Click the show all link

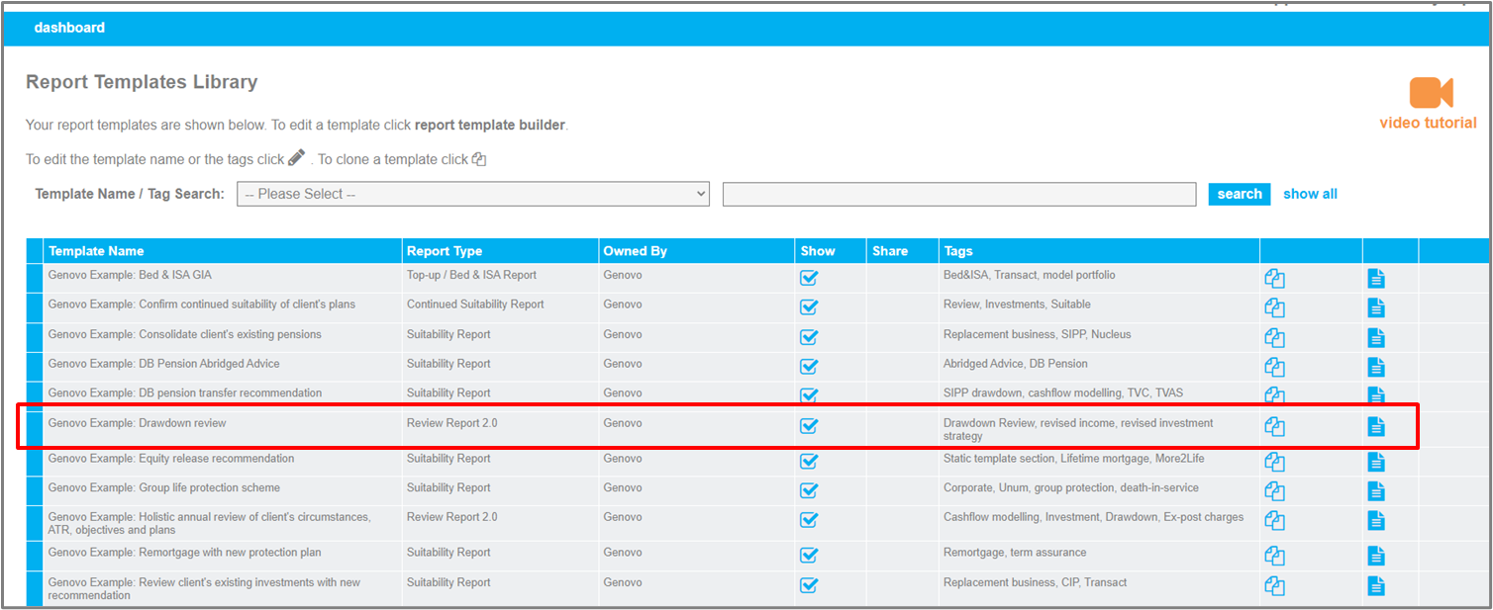(x=1310, y=194)
